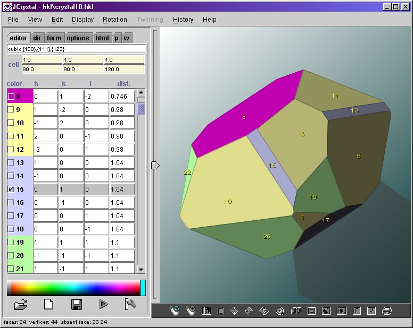Save with the floppy disk icon
This screenshot has height=328, width=413.
[x=77, y=305]
